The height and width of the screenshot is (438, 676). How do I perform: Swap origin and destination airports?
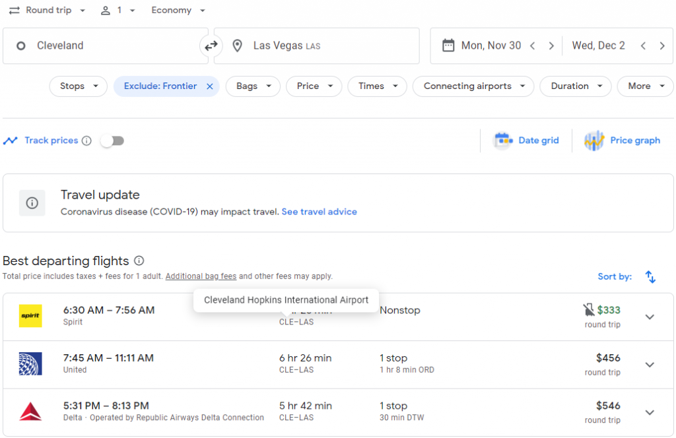point(211,46)
